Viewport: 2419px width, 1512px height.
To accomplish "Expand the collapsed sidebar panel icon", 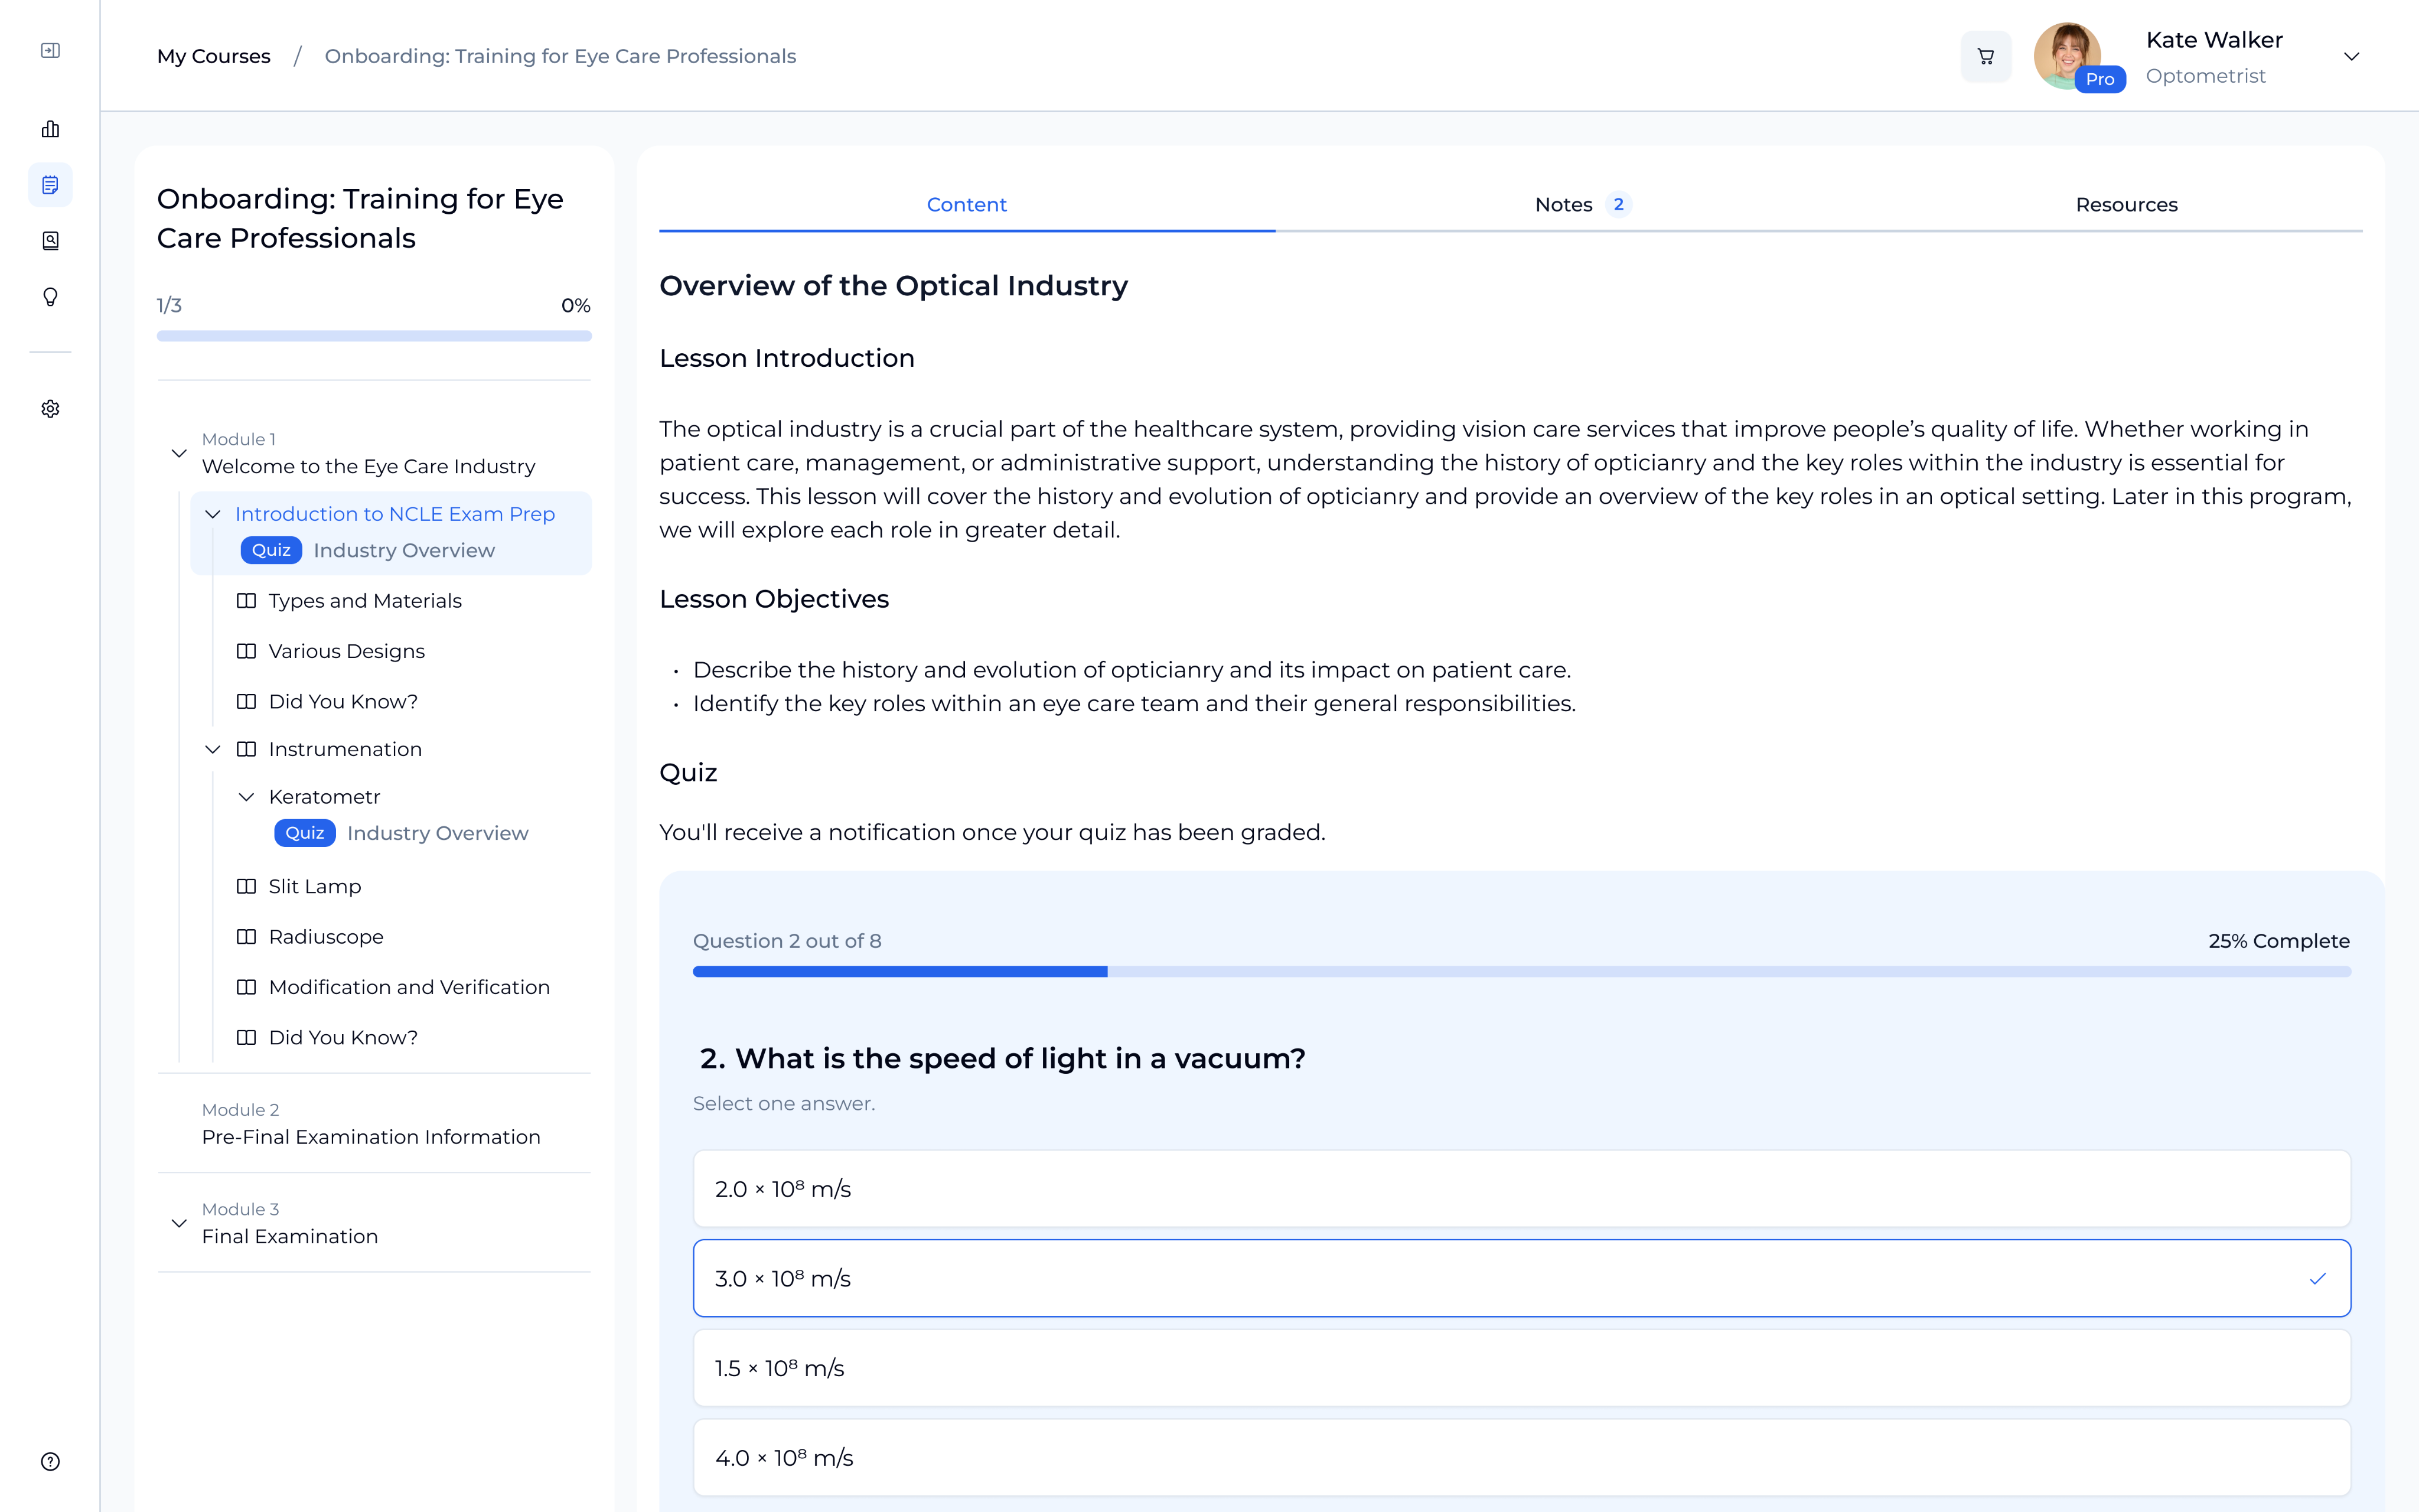I will click(50, 50).
